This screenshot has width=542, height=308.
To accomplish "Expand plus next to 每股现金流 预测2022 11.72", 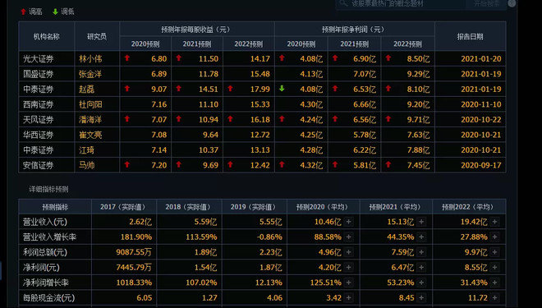I will pyautogui.click(x=494, y=297).
